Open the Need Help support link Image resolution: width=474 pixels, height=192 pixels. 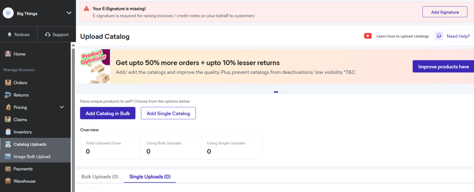(x=454, y=36)
